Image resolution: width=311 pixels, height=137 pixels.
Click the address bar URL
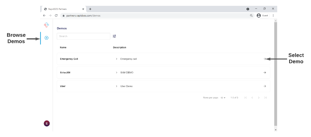click(83, 16)
